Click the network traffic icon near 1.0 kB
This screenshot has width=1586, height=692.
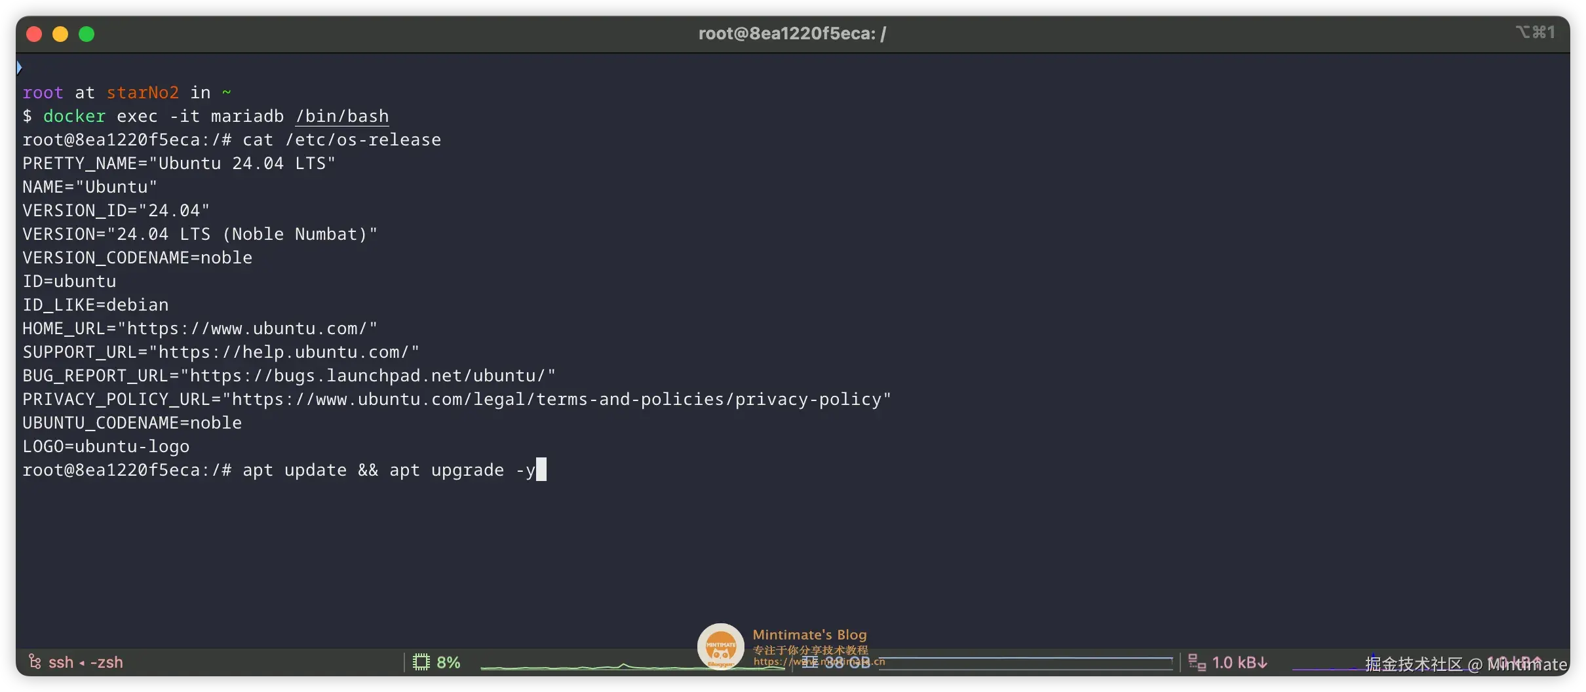point(1197,662)
